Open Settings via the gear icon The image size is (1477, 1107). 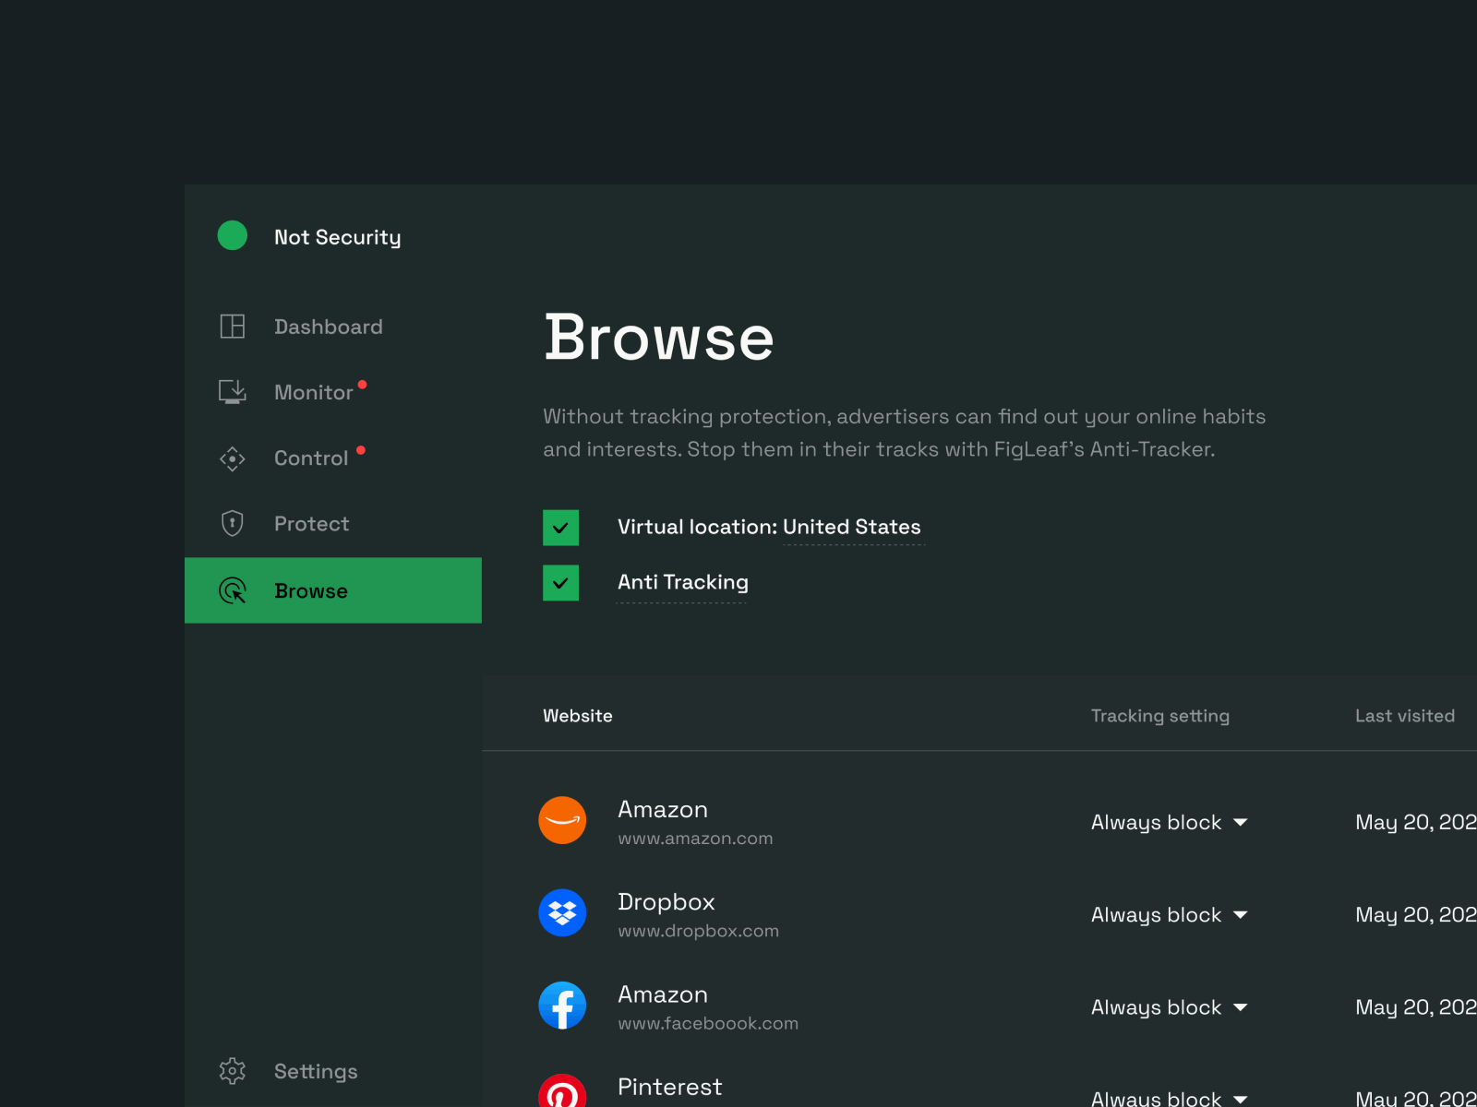232,1070
